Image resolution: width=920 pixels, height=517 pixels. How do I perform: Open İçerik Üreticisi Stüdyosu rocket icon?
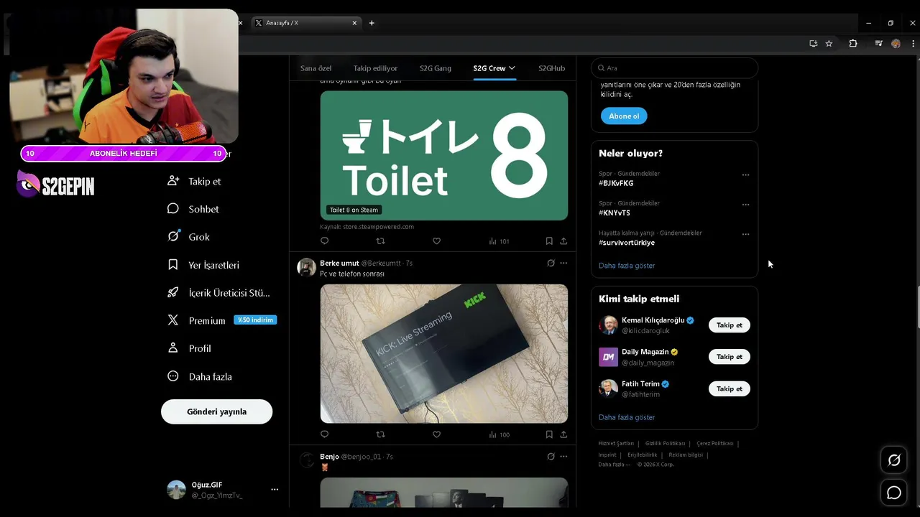tap(172, 292)
